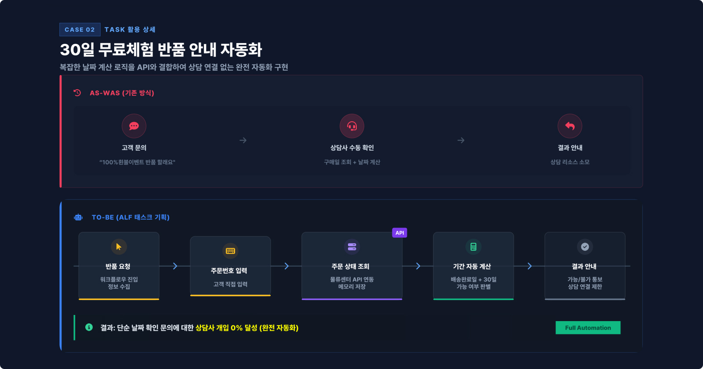The height and width of the screenshot is (369, 703).
Task: Click the agent headset icon
Action: pyautogui.click(x=352, y=126)
